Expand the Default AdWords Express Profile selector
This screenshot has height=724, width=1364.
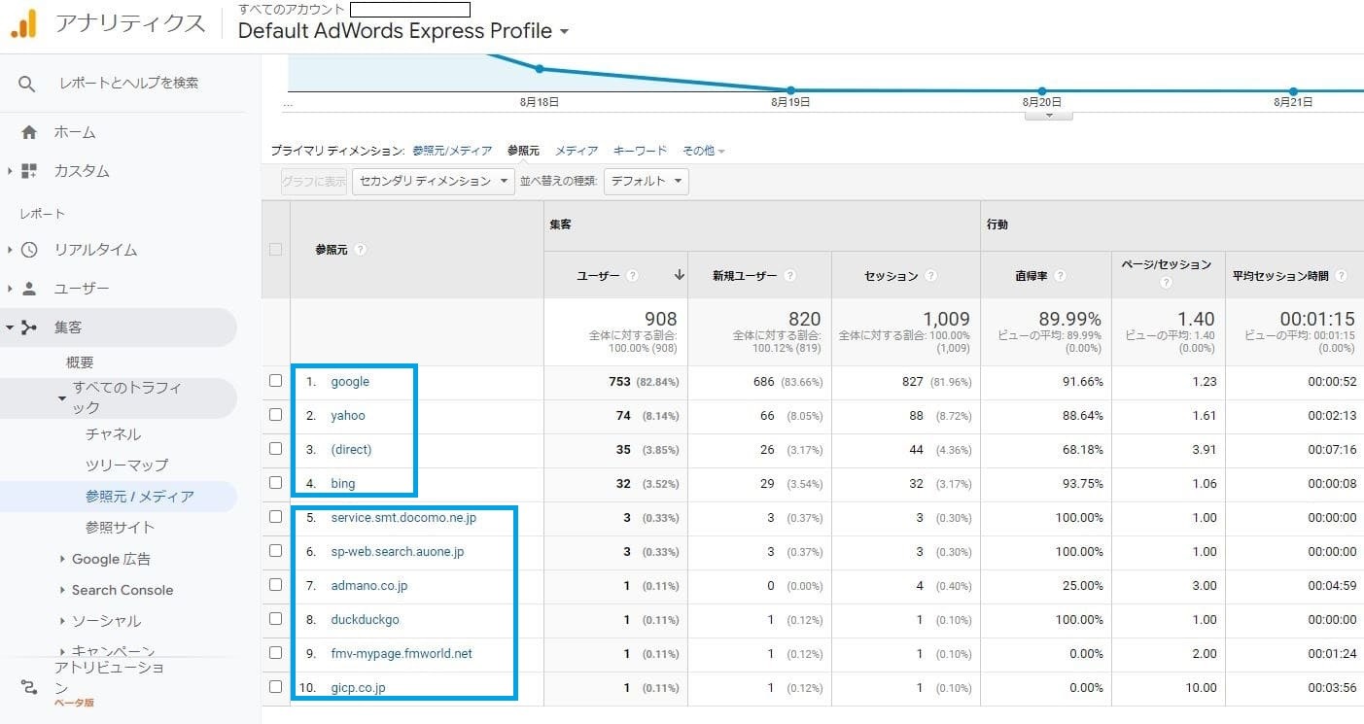tap(565, 31)
